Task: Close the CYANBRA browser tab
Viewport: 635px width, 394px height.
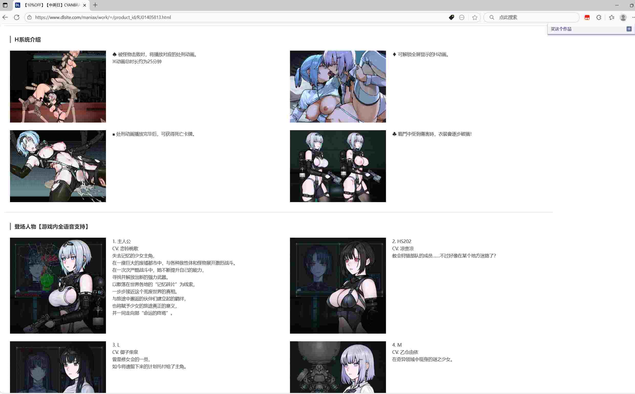Action: tap(84, 5)
